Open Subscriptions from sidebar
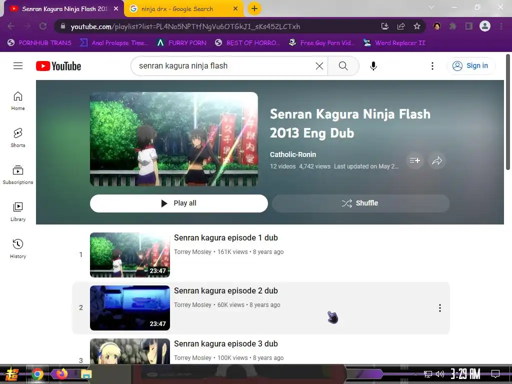512x384 pixels. (18, 174)
